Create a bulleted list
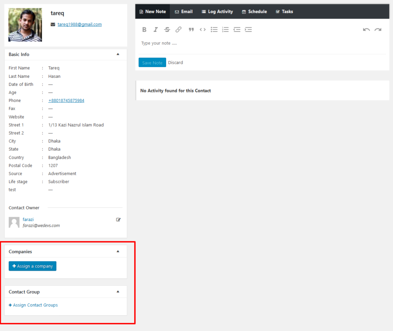Image resolution: width=393 pixels, height=331 pixels. click(x=214, y=30)
